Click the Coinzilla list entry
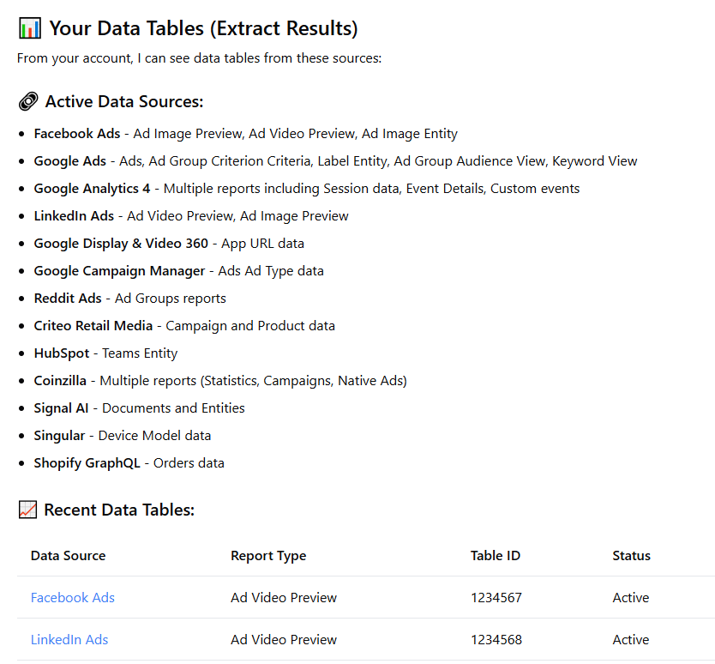The height and width of the screenshot is (664, 715). [x=220, y=381]
